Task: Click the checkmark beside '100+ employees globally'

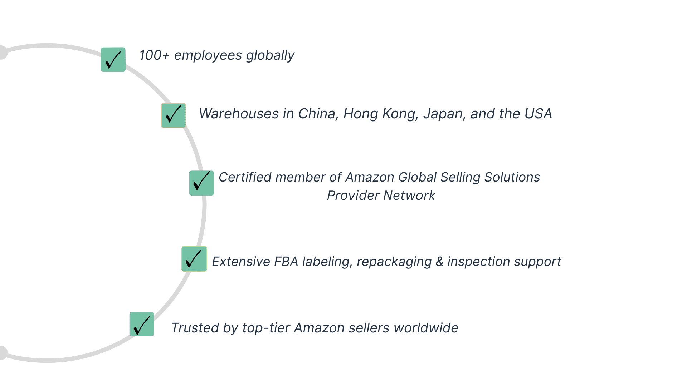Action: [x=113, y=60]
